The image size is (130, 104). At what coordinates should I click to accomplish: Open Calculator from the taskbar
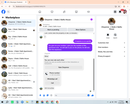[17, 102]
